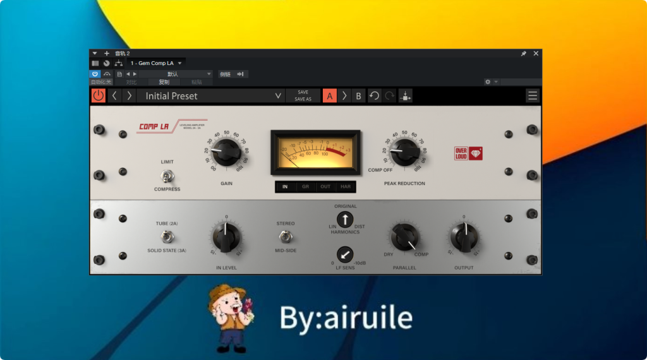The height and width of the screenshot is (360, 647).
Task: Open the host preset document icon
Action: 119,75
